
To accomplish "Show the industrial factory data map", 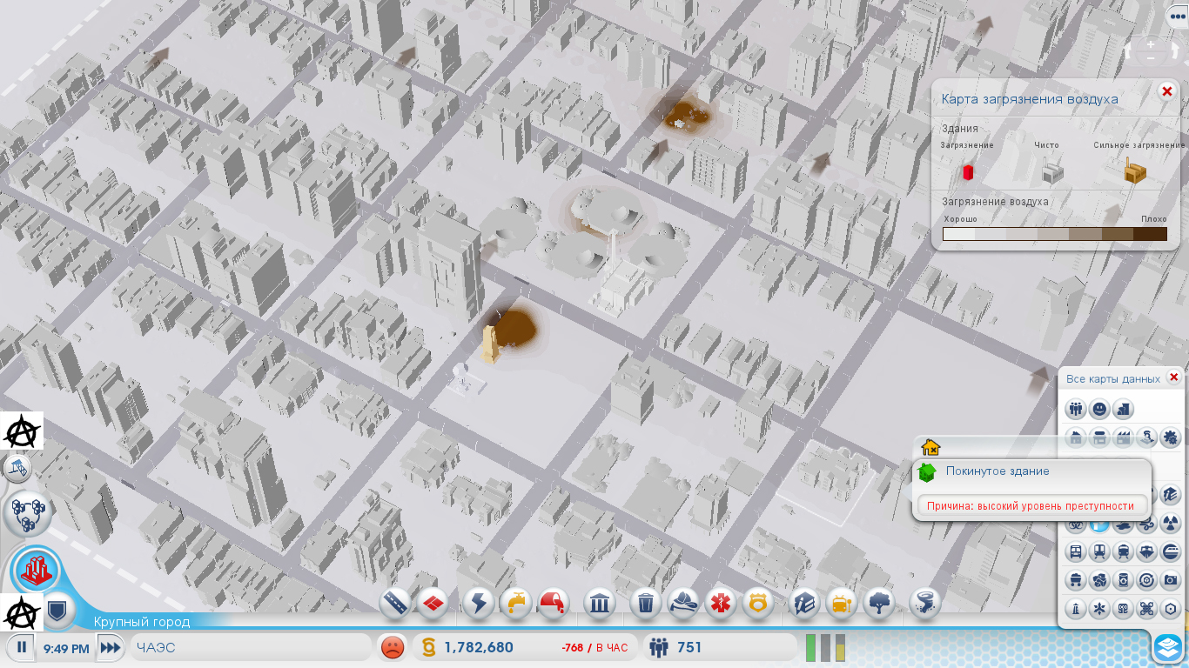I will pyautogui.click(x=1123, y=438).
